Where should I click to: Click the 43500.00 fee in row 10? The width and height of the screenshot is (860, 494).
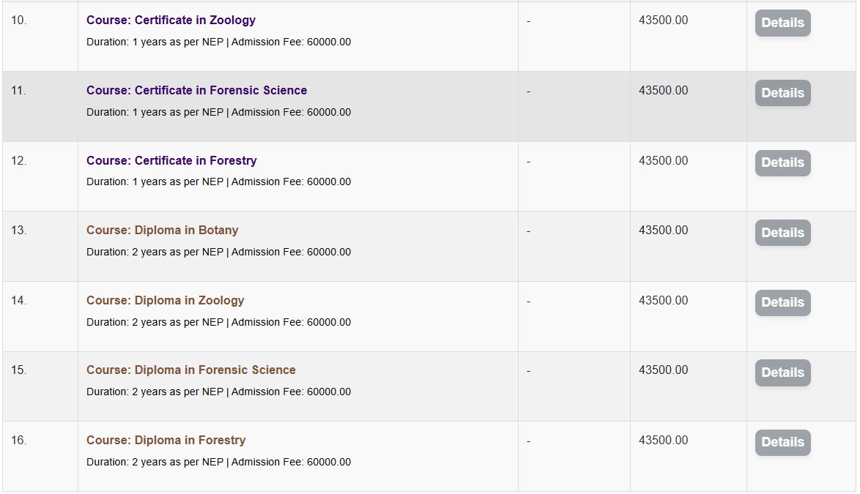(x=663, y=20)
